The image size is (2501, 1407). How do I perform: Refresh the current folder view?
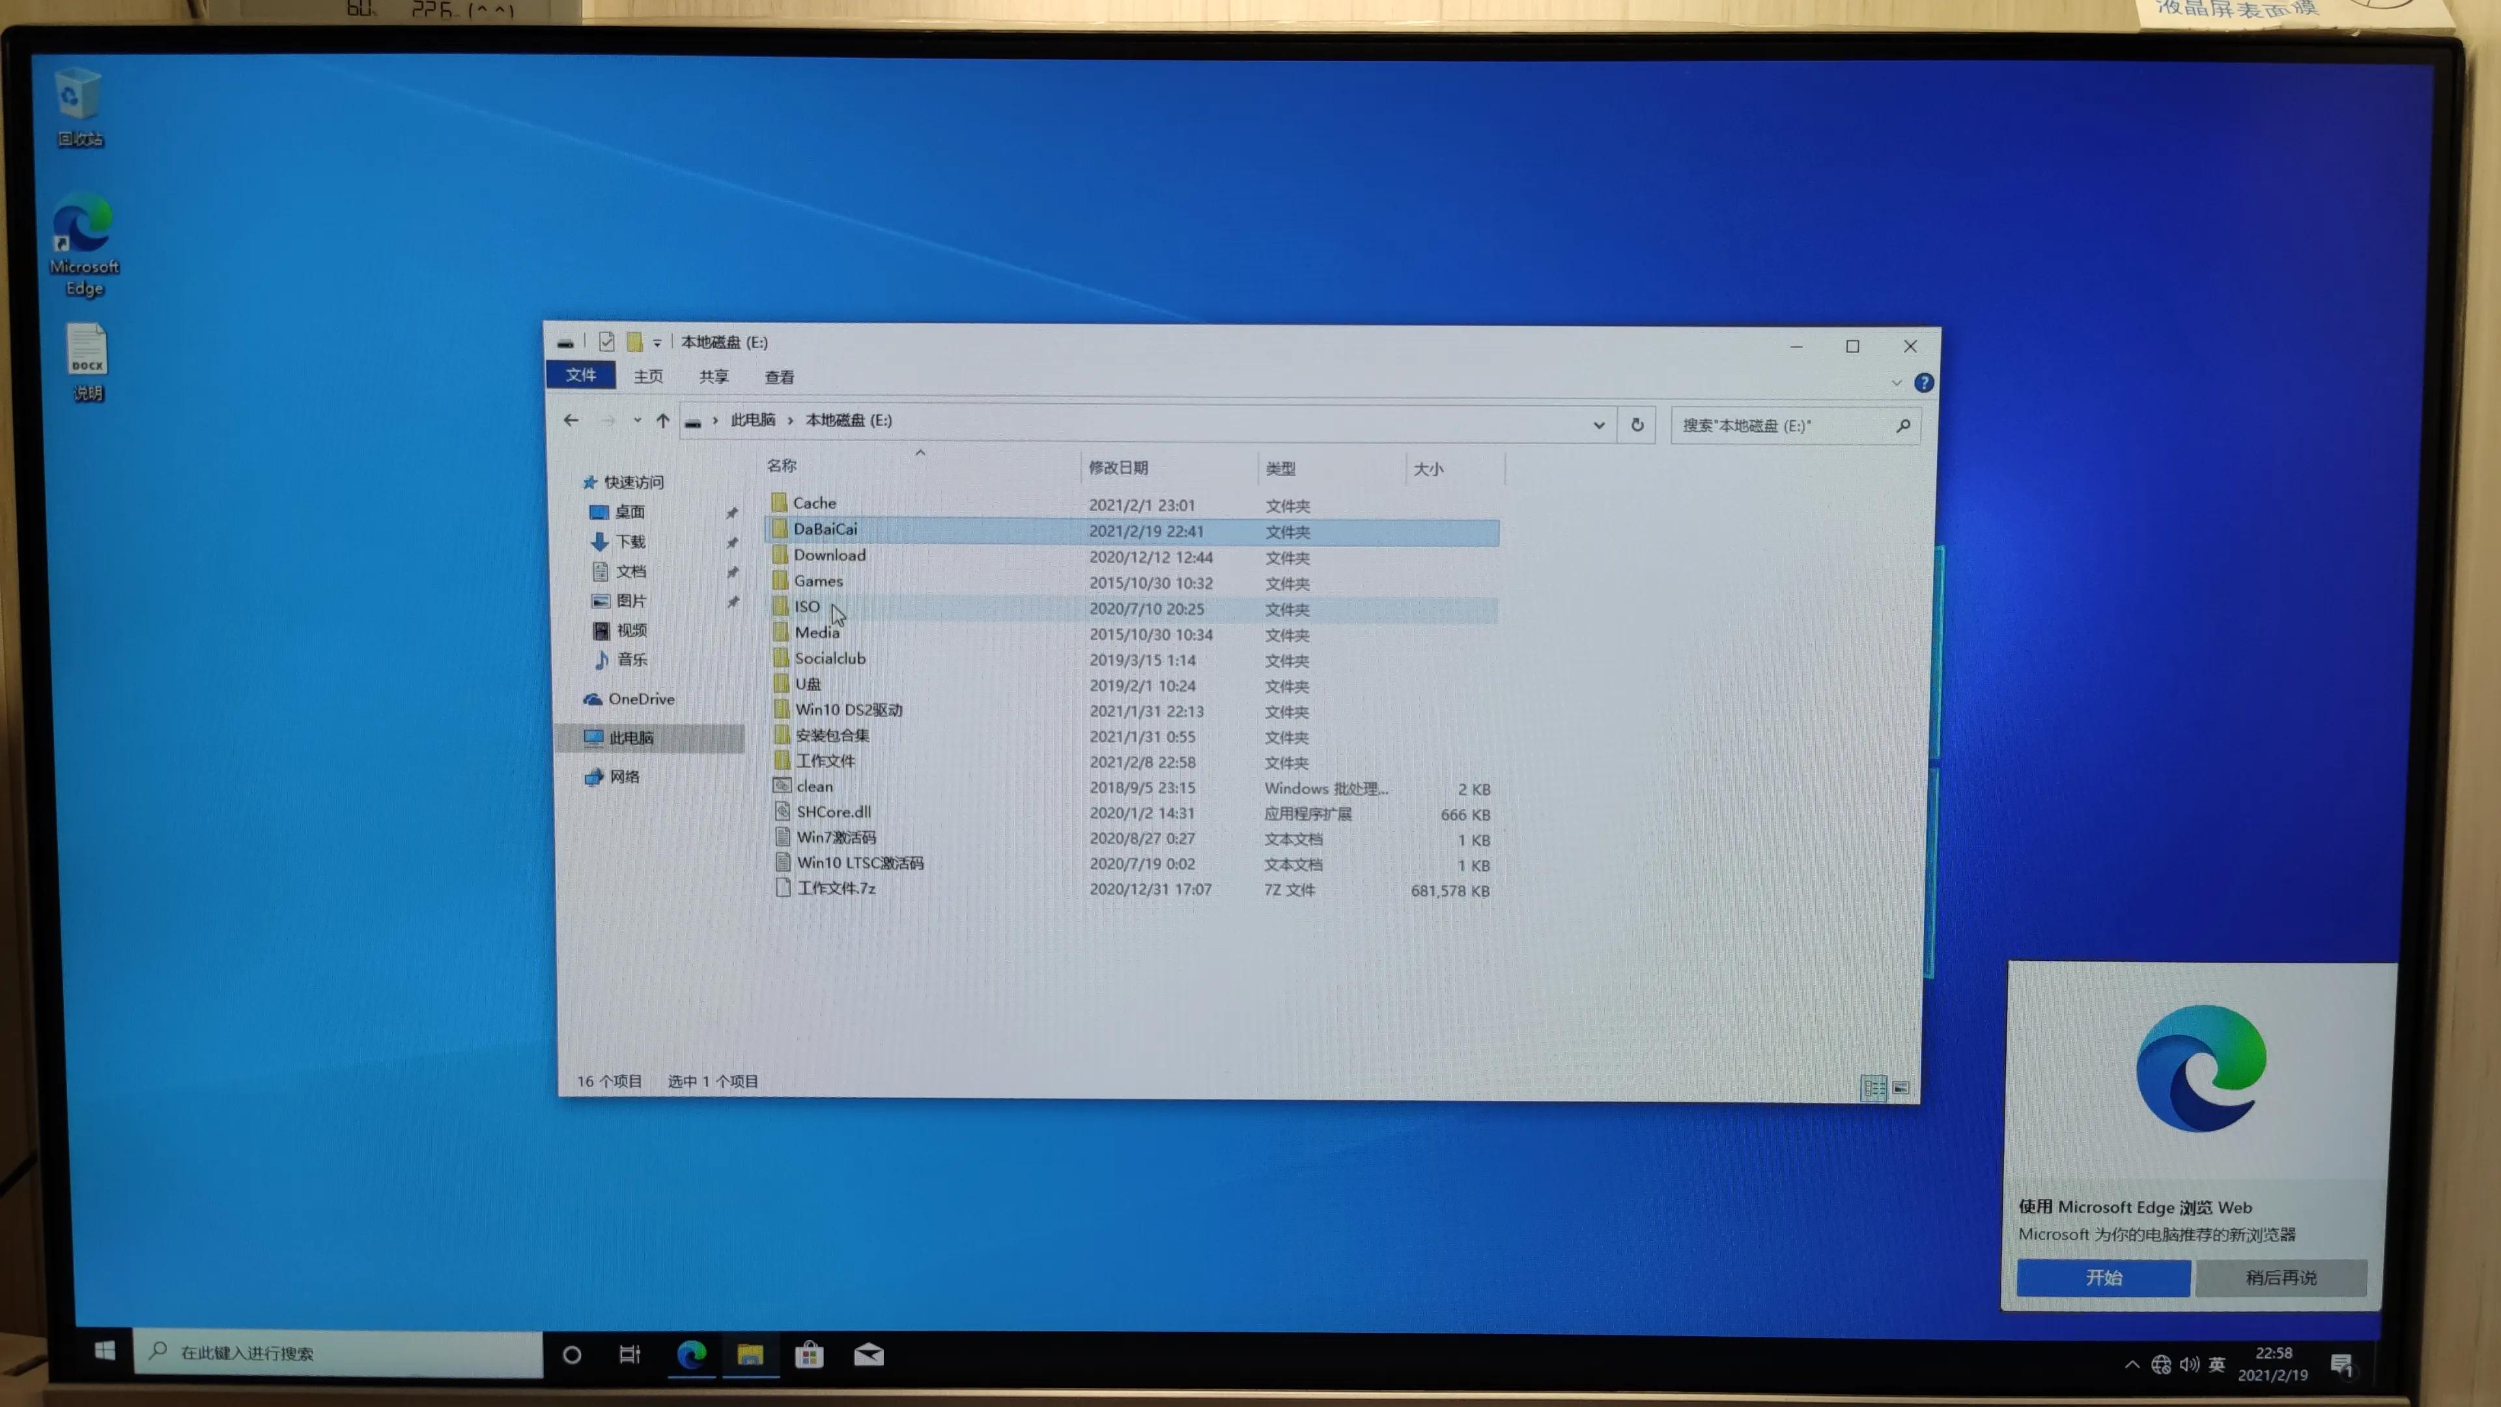tap(1637, 424)
